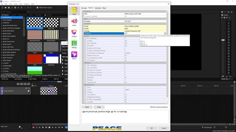Image resolution: width=236 pixels, height=132 pixels.
Task: Enable the Number of B-Frames checkbox
Action: point(85,48)
